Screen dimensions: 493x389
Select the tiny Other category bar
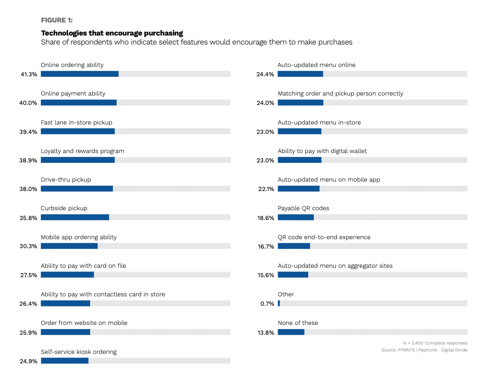click(x=279, y=304)
